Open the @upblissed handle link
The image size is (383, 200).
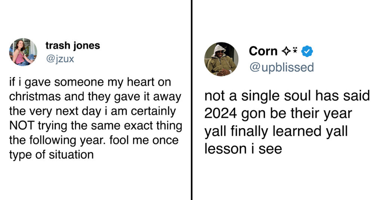[x=281, y=67]
